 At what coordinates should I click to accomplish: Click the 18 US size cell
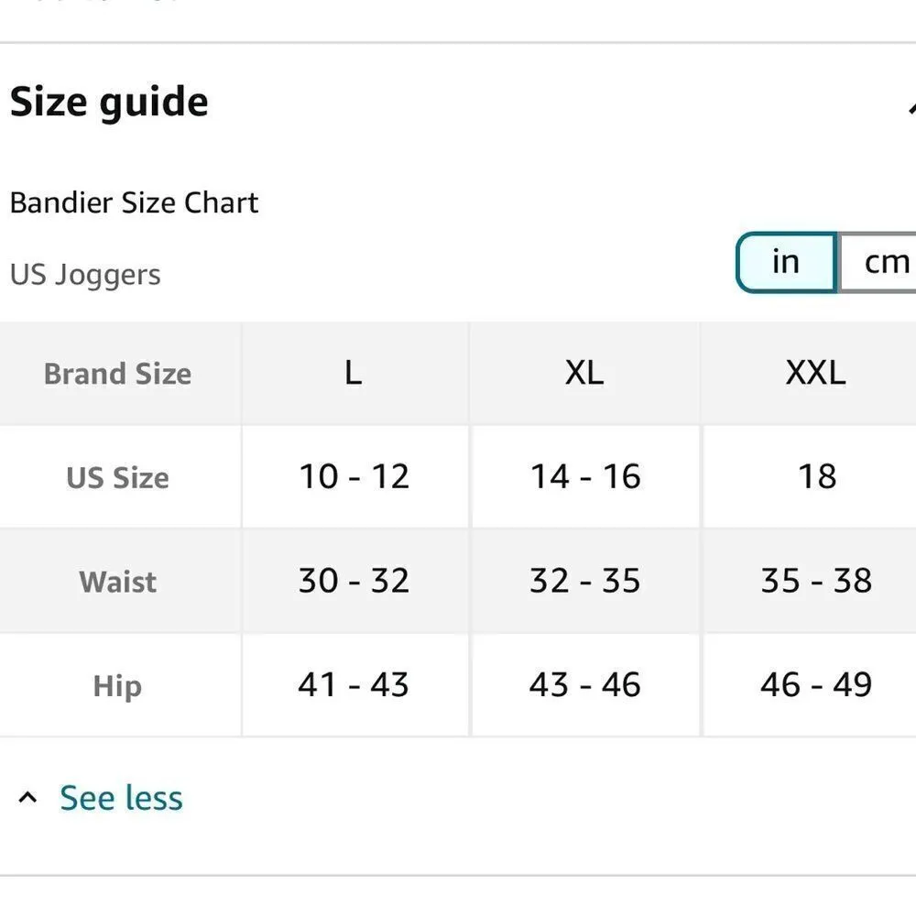point(815,476)
